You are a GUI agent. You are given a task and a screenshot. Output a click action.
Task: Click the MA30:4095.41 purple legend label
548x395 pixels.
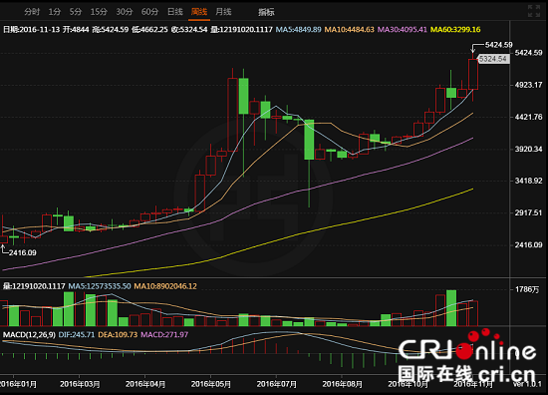403,29
